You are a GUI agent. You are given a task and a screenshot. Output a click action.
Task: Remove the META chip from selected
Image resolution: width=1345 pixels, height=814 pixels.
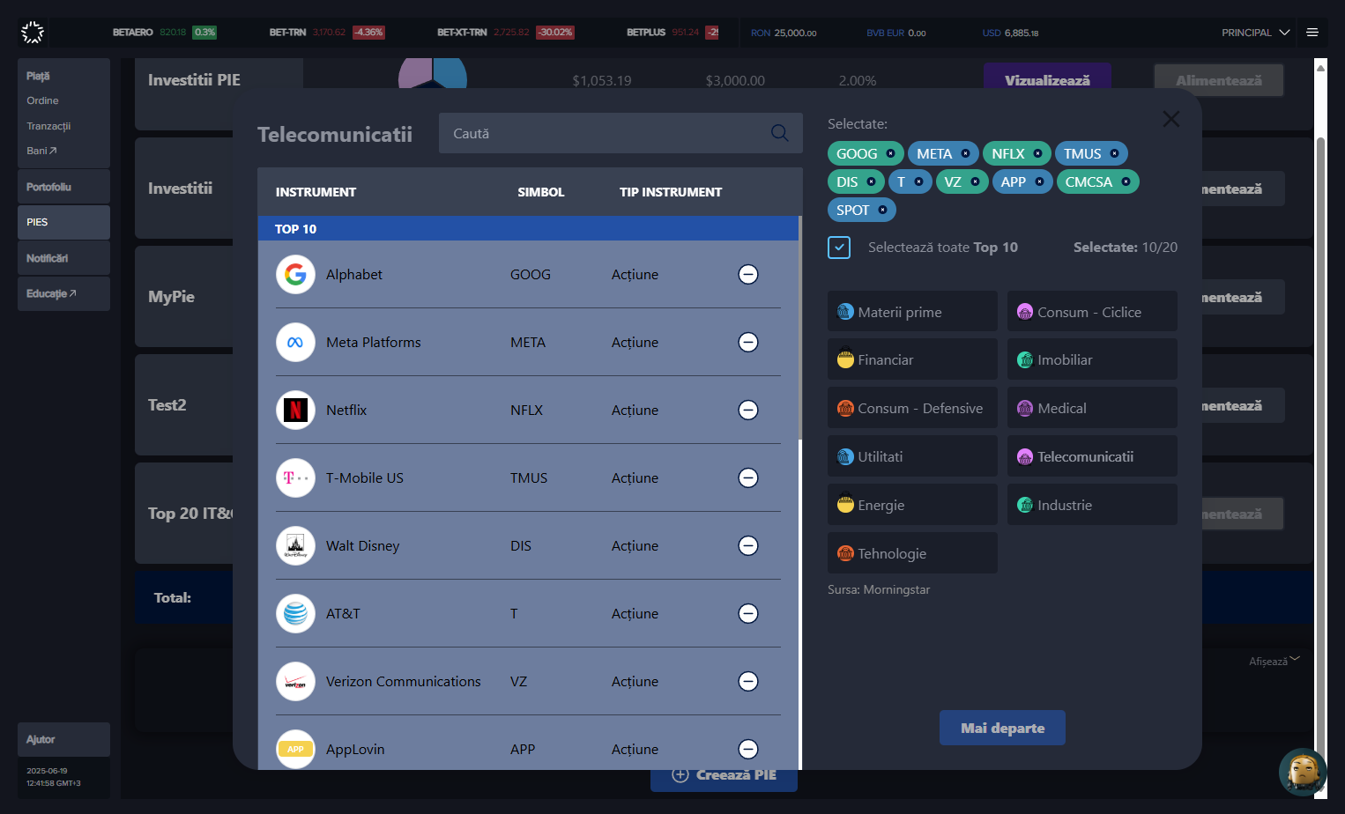tap(965, 154)
